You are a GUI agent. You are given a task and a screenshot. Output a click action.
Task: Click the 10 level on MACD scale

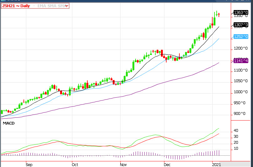236,148
